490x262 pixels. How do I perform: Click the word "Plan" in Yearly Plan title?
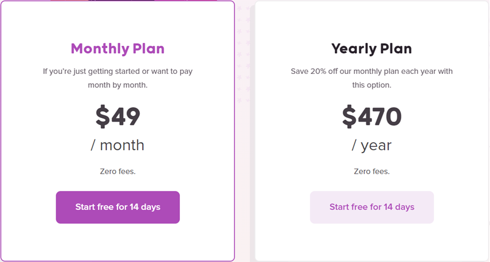tap(396, 49)
